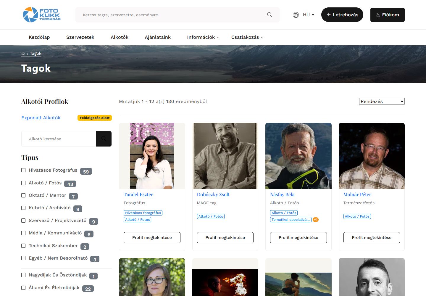Tick Nagydíjak És Ösztöndíjak checkbox
Screen dimensions: 426x296
click(x=23, y=275)
